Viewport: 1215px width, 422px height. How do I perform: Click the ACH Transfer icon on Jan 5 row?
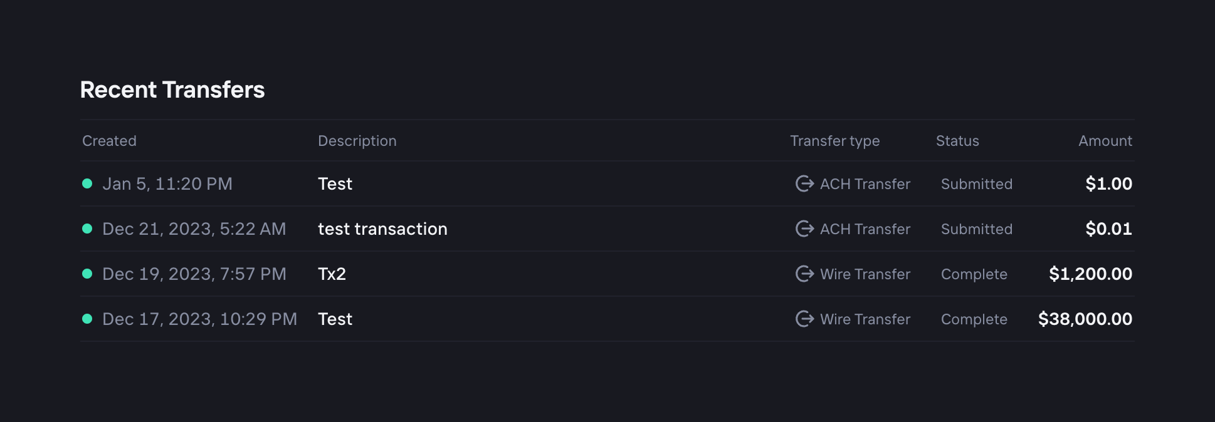[x=803, y=183]
